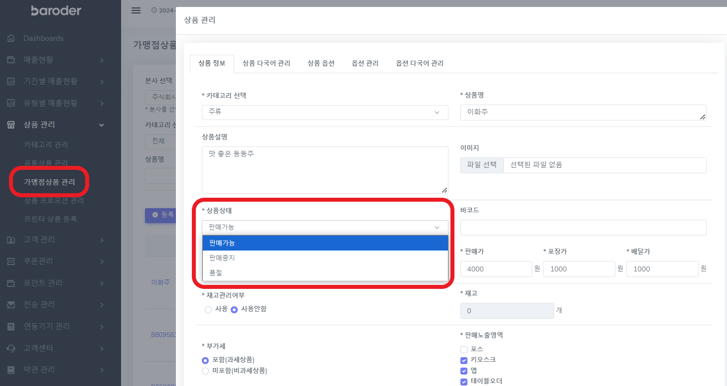
Task: Click the 파일 선택 button
Action: [482, 165]
